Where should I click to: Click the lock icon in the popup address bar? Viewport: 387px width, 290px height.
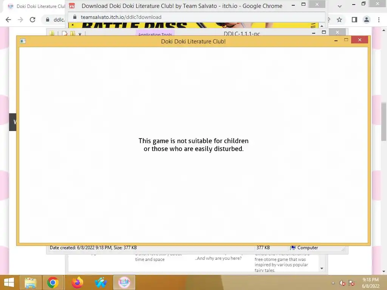[75, 17]
